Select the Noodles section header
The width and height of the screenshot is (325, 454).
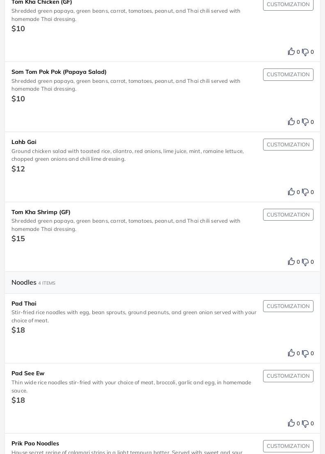click(x=24, y=283)
